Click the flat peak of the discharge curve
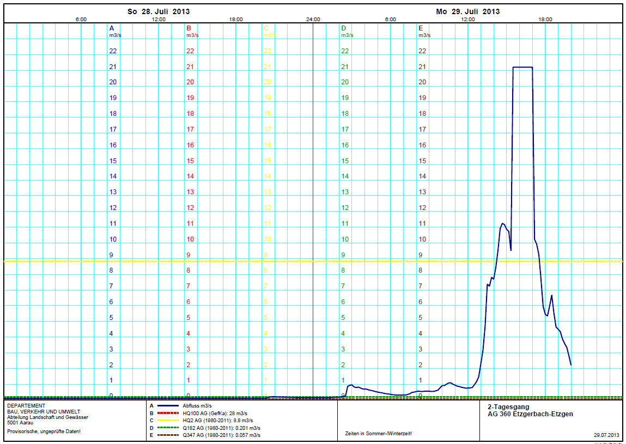This screenshot has width=626, height=444. coord(522,67)
